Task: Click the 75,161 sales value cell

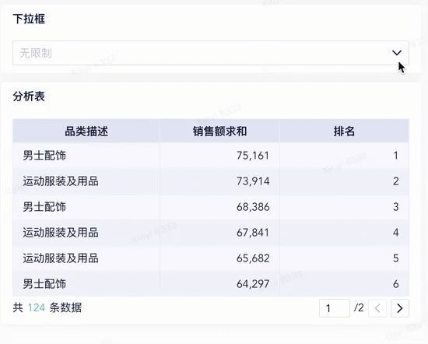Action: click(219, 156)
